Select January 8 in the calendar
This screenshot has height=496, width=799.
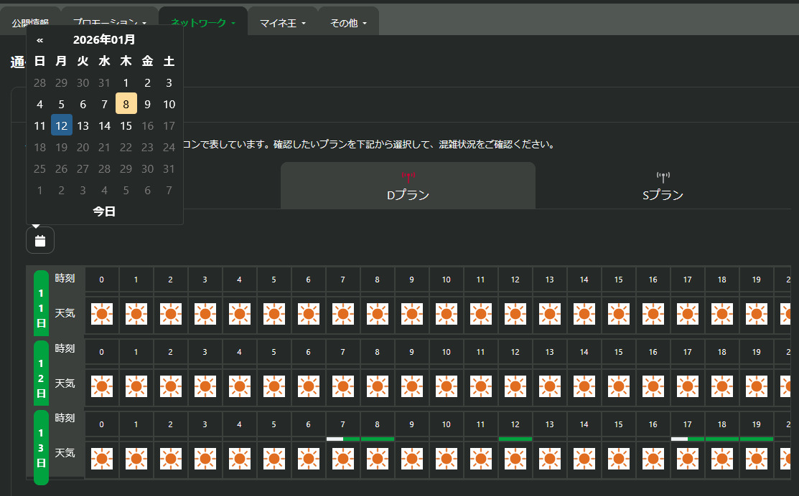point(126,105)
